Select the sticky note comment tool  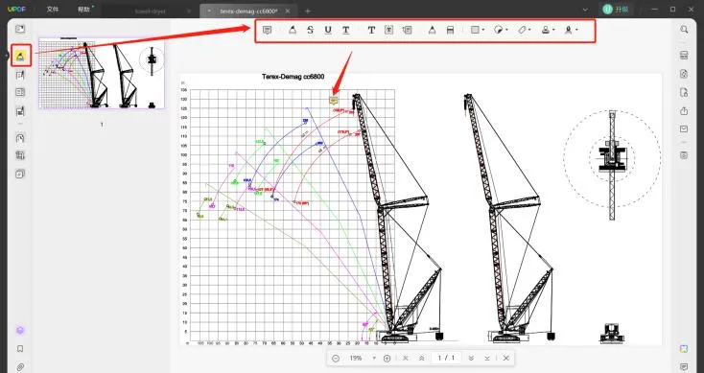[268, 30]
